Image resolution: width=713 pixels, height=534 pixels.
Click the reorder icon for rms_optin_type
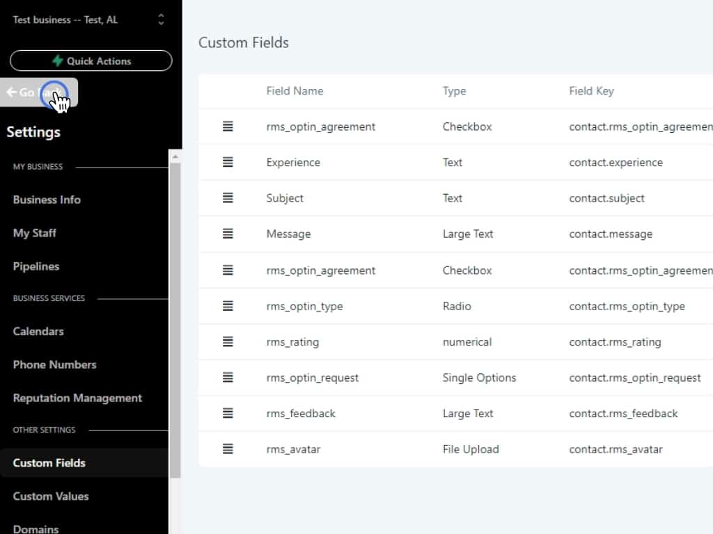click(x=228, y=306)
